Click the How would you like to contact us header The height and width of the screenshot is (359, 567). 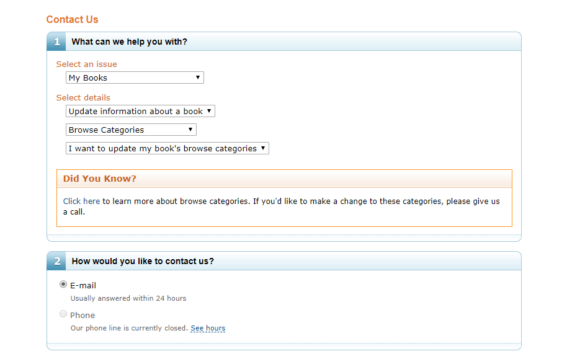tap(143, 262)
